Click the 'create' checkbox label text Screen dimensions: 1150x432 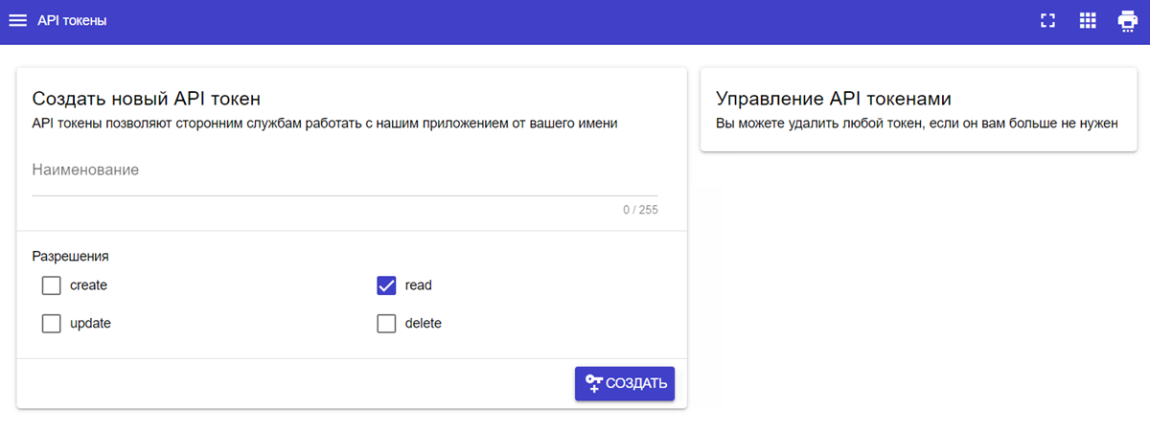pos(88,285)
